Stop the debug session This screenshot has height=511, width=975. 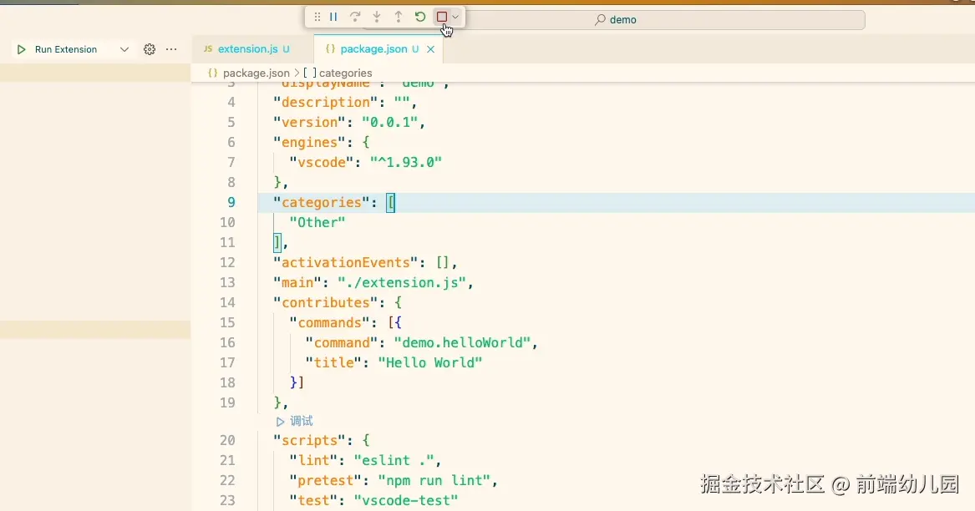click(x=442, y=17)
